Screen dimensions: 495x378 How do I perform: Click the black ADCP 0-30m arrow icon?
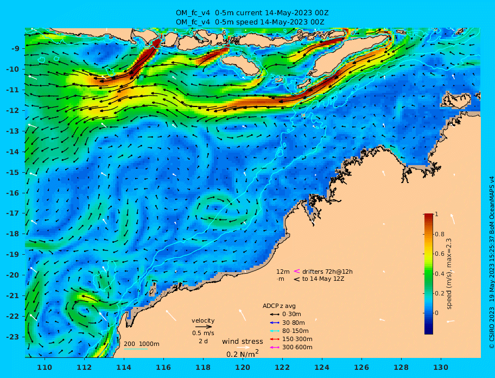[274, 314]
